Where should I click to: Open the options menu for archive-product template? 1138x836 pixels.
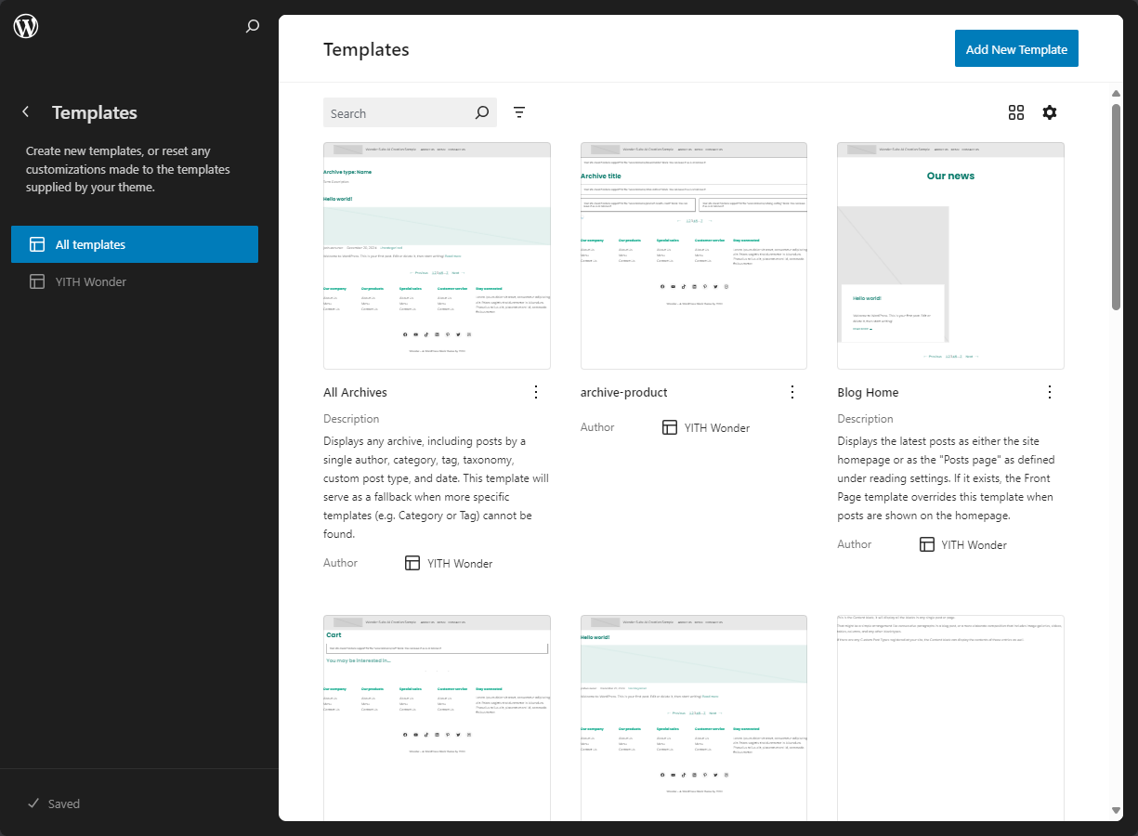tap(792, 391)
